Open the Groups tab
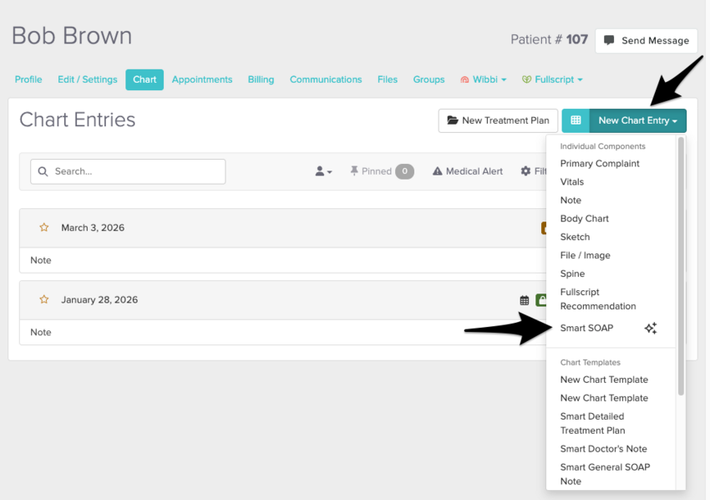Viewport: 710px width, 500px height. pos(429,79)
